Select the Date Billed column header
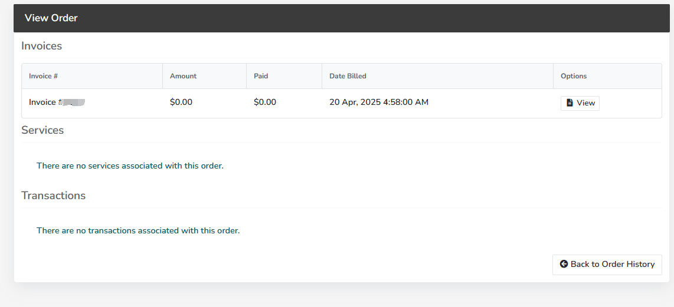Viewport: 674px width, 307px height. [348, 76]
